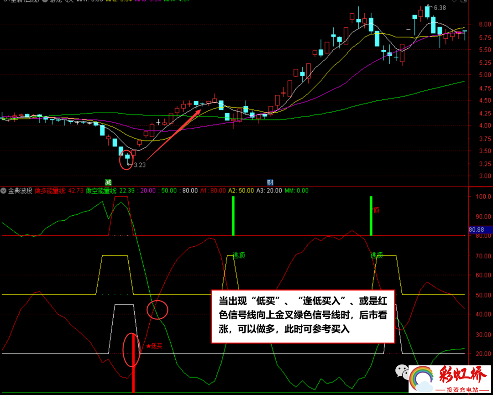The image size is (493, 395).
Task: Select the 做空能量线: 22.39 readout
Action: tap(110, 191)
